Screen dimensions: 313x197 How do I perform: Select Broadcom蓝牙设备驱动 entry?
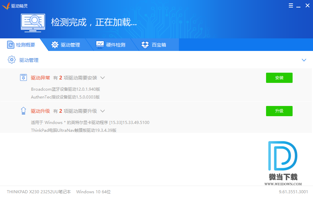tap(65, 89)
